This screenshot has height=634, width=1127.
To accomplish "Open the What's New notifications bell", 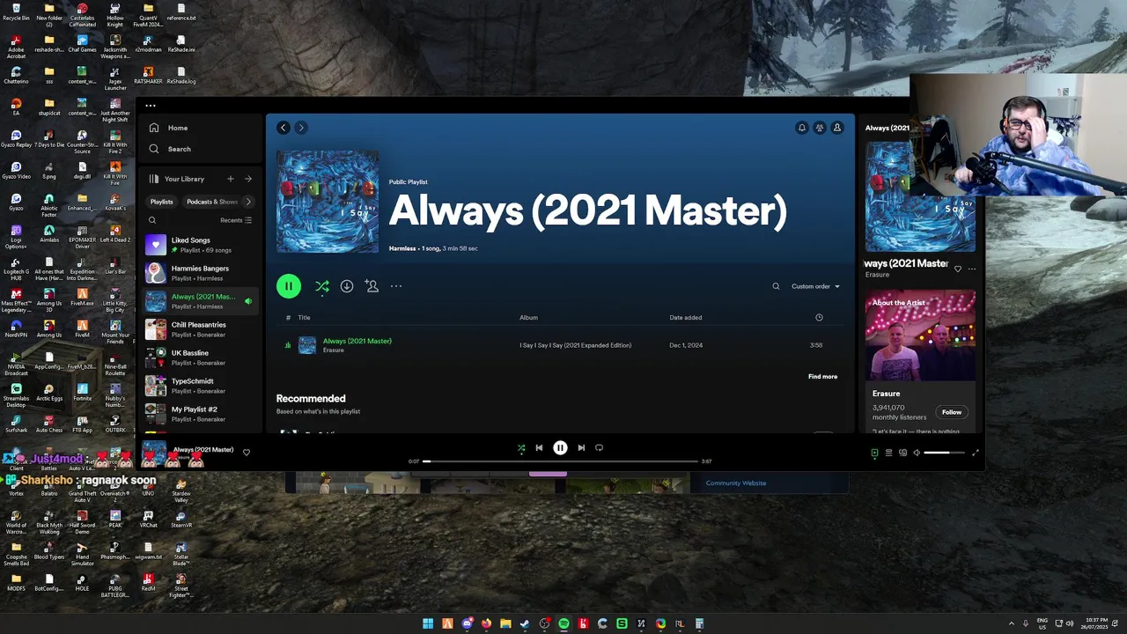I will pyautogui.click(x=802, y=128).
